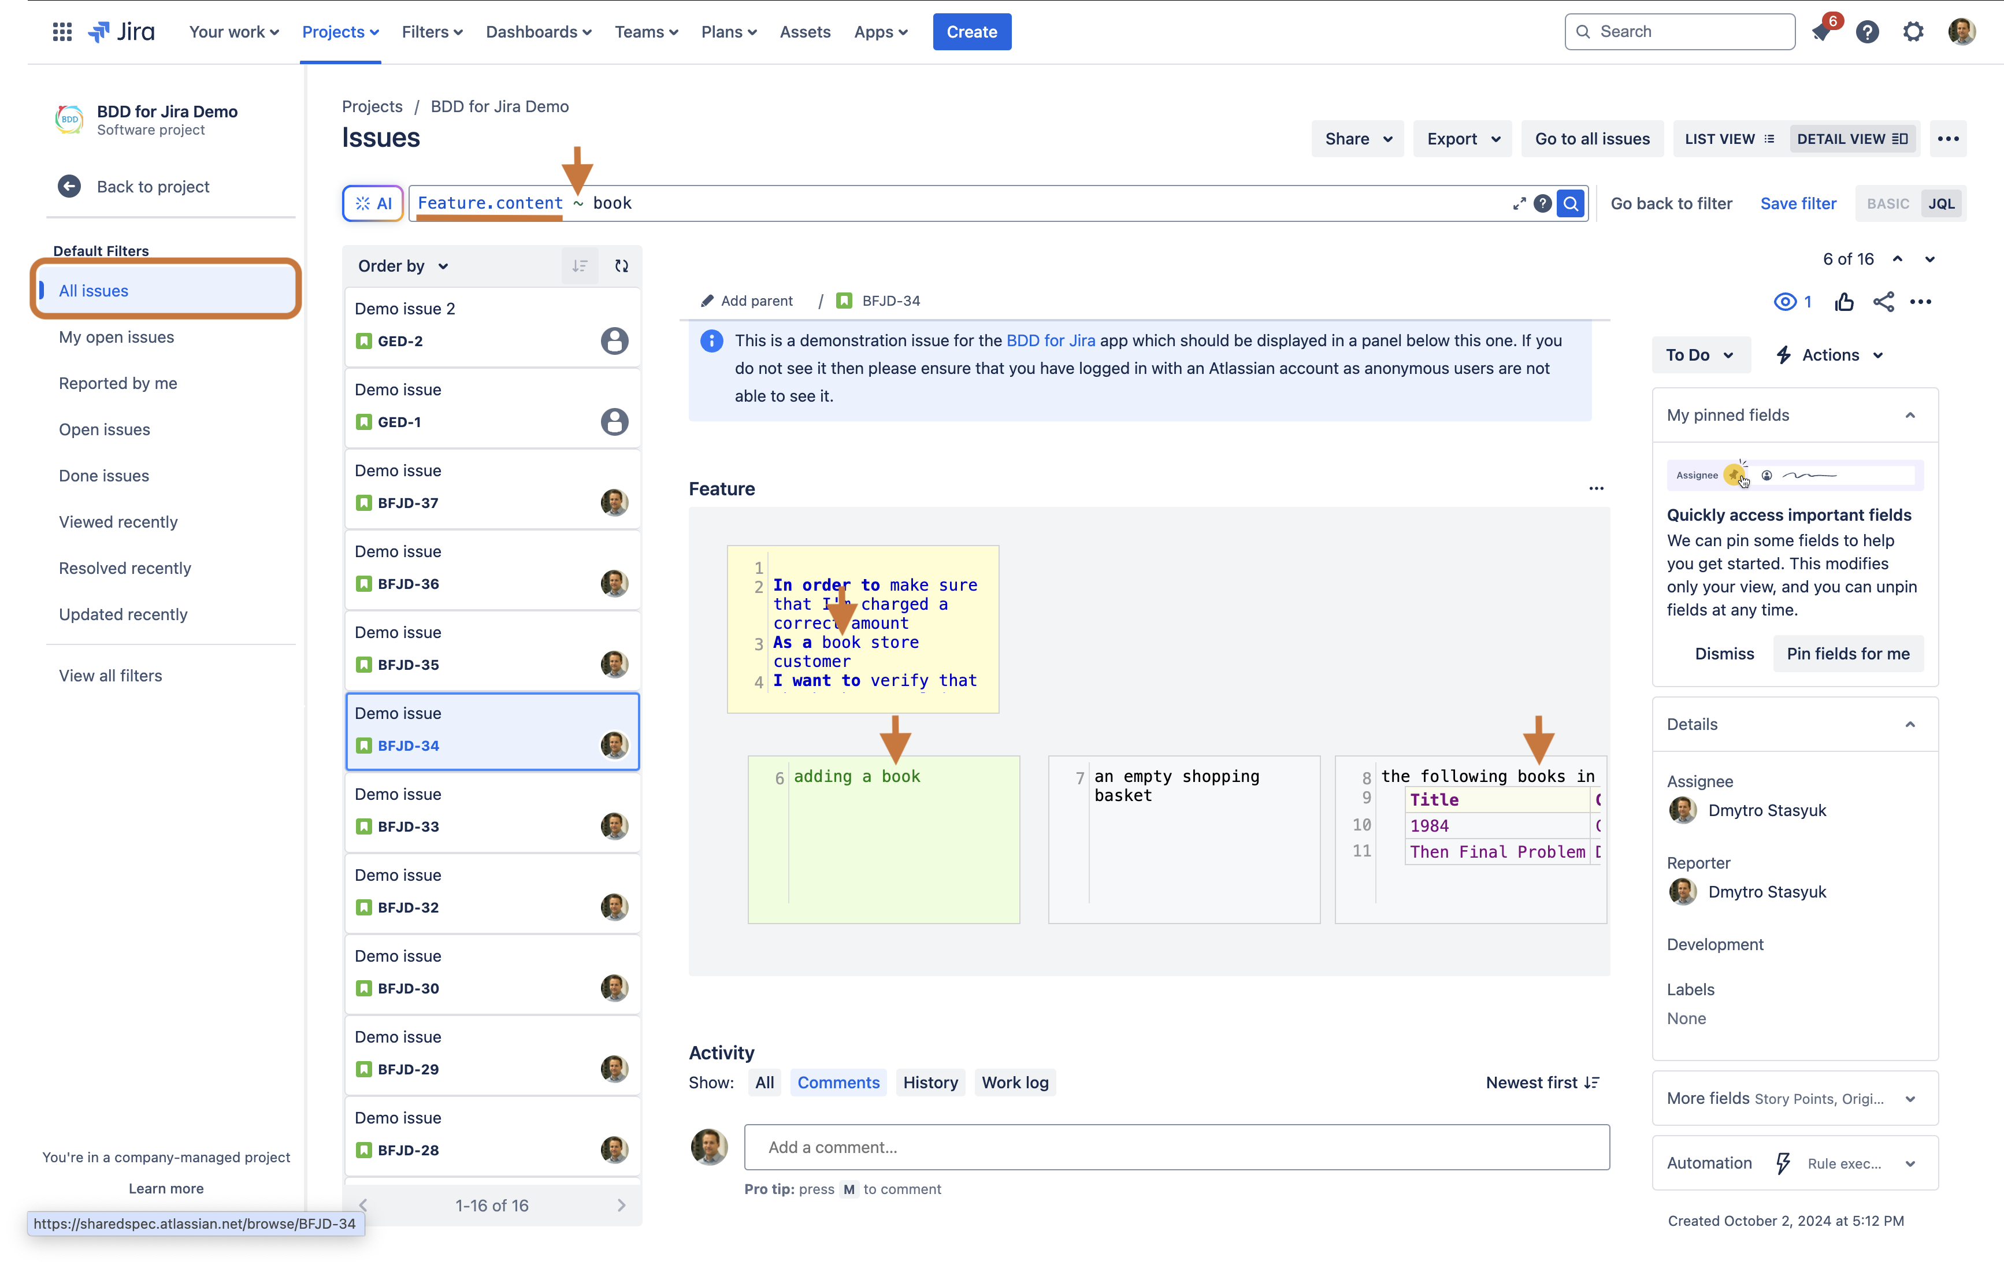Screen dimensions: 2004x1268
Task: Click the Back to project arrow icon
Action: pyautogui.click(x=69, y=187)
